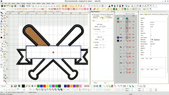
Task: Open the Summary tab in Design Information
Action: point(142,14)
